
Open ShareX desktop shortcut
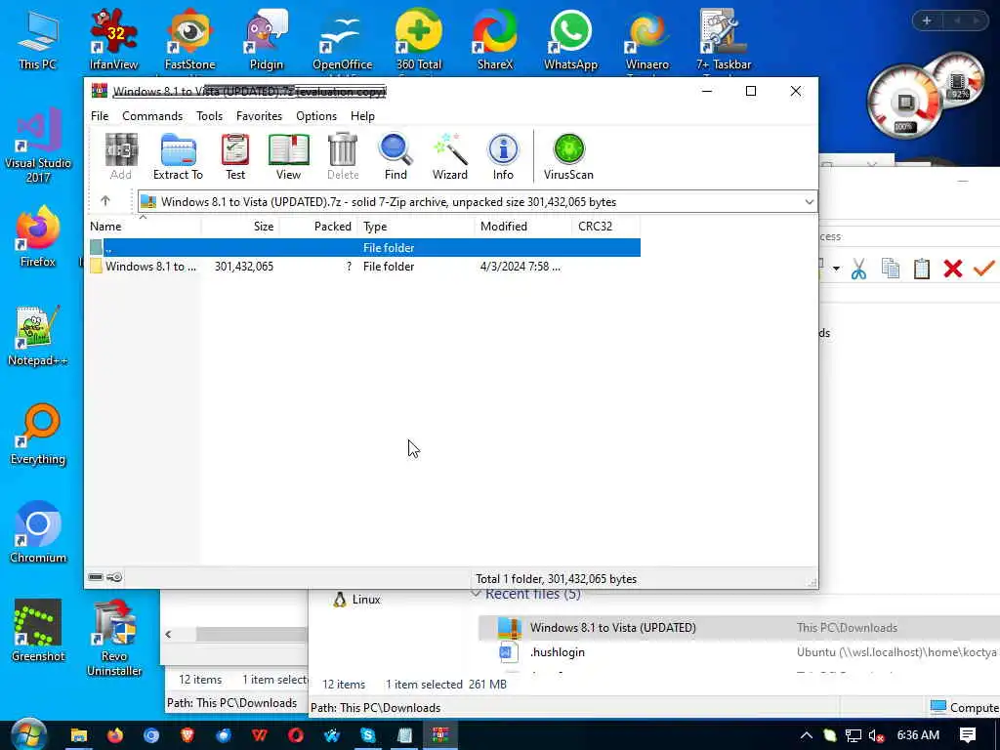[495, 40]
